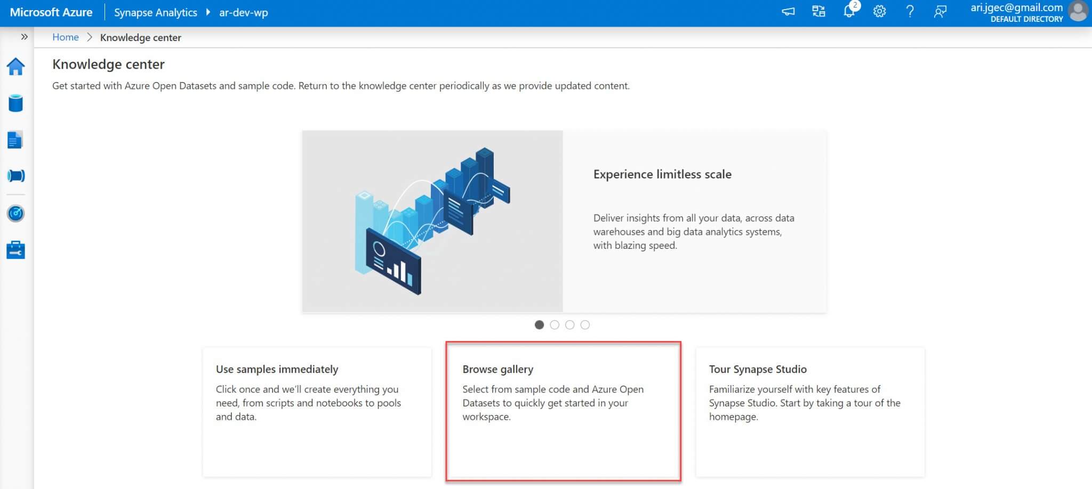
Task: Open the Integrate hub pipeline icon
Action: 15,176
